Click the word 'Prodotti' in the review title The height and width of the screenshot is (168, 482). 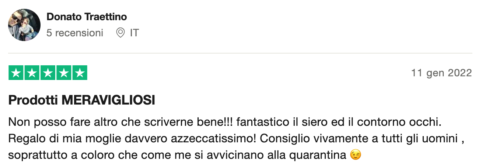pyautogui.click(x=33, y=100)
